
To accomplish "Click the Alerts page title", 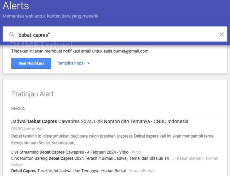I will tap(16, 6).
